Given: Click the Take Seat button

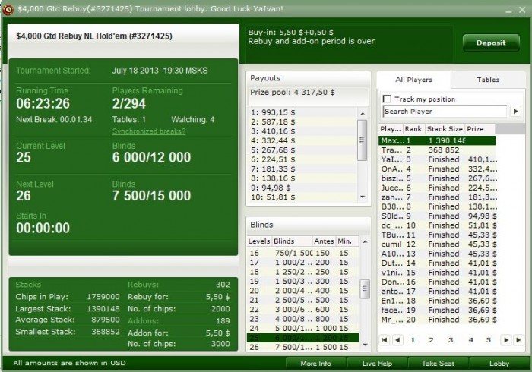Looking at the screenshot, I should 438,364.
